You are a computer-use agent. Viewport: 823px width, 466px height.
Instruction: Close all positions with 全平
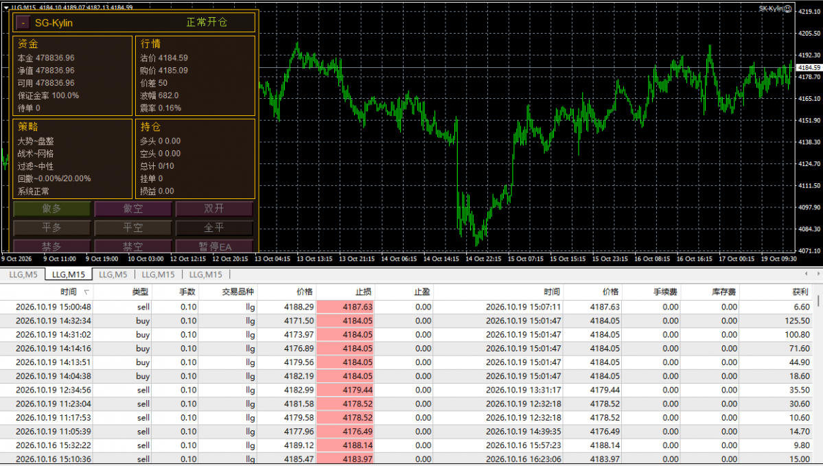214,228
